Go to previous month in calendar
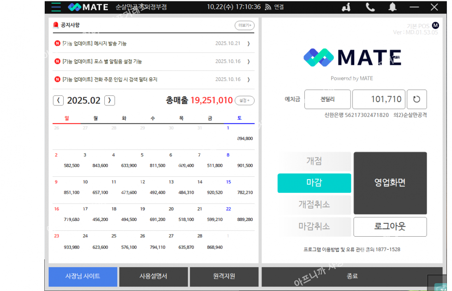Screen dimensions: 452x291 tap(58, 100)
